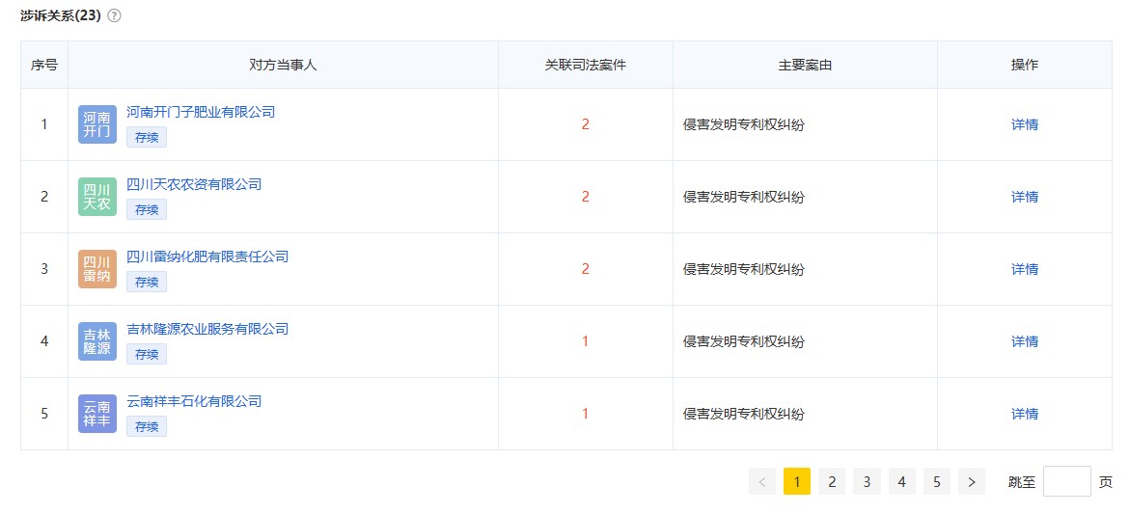Open 河南开门子肥业有限公司 company link
This screenshot has height=514, width=1130.
201,112
